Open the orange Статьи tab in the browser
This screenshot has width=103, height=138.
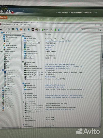[x=4, y=17]
